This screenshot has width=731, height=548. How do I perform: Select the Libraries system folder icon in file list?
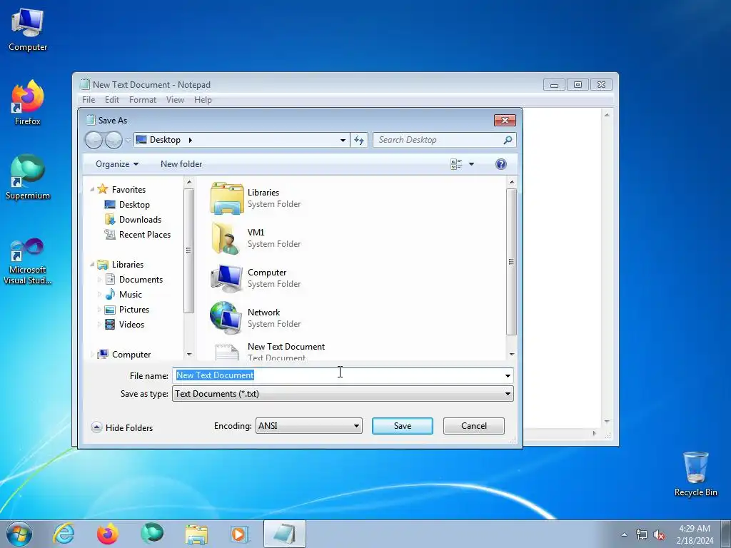pyautogui.click(x=227, y=198)
